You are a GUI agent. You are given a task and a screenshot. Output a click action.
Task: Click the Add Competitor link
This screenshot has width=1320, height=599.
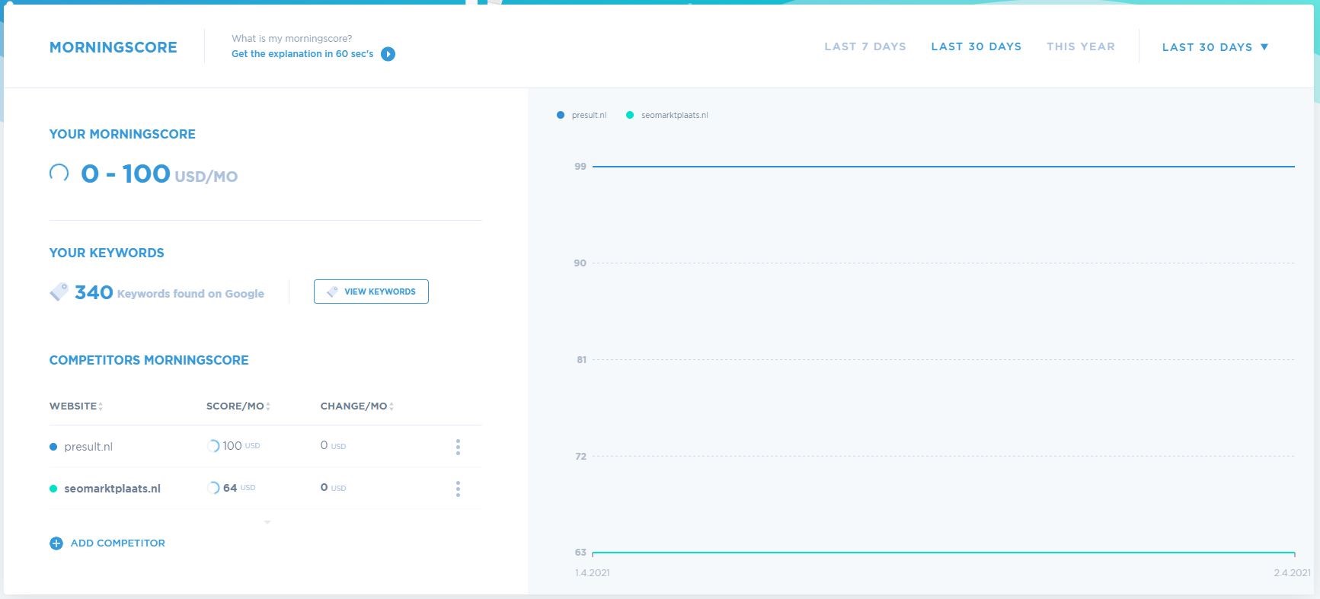tap(118, 543)
